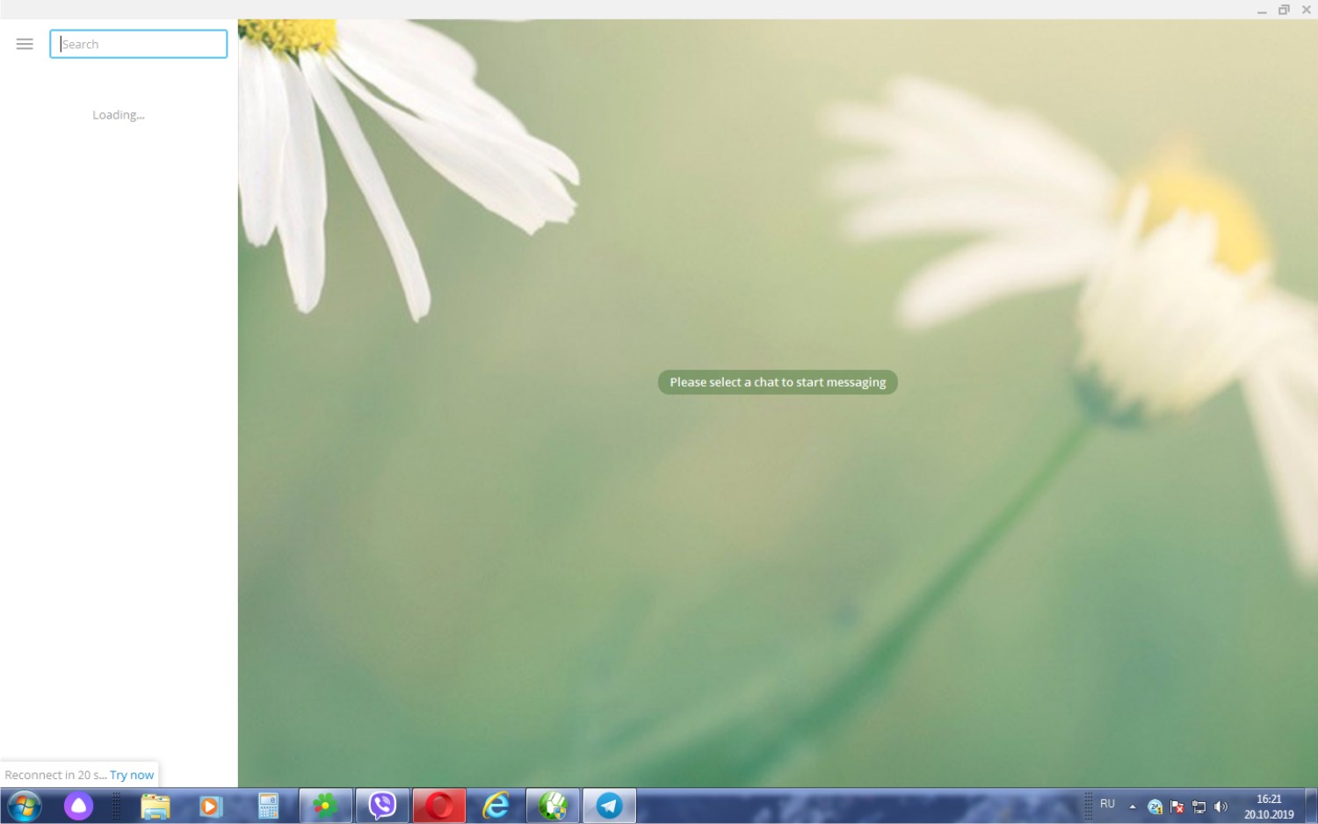1318x824 pixels.
Task: Open the Action Center flag tray icon
Action: [1177, 806]
